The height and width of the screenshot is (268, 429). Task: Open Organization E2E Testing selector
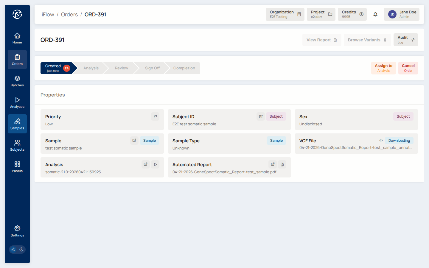(x=285, y=14)
